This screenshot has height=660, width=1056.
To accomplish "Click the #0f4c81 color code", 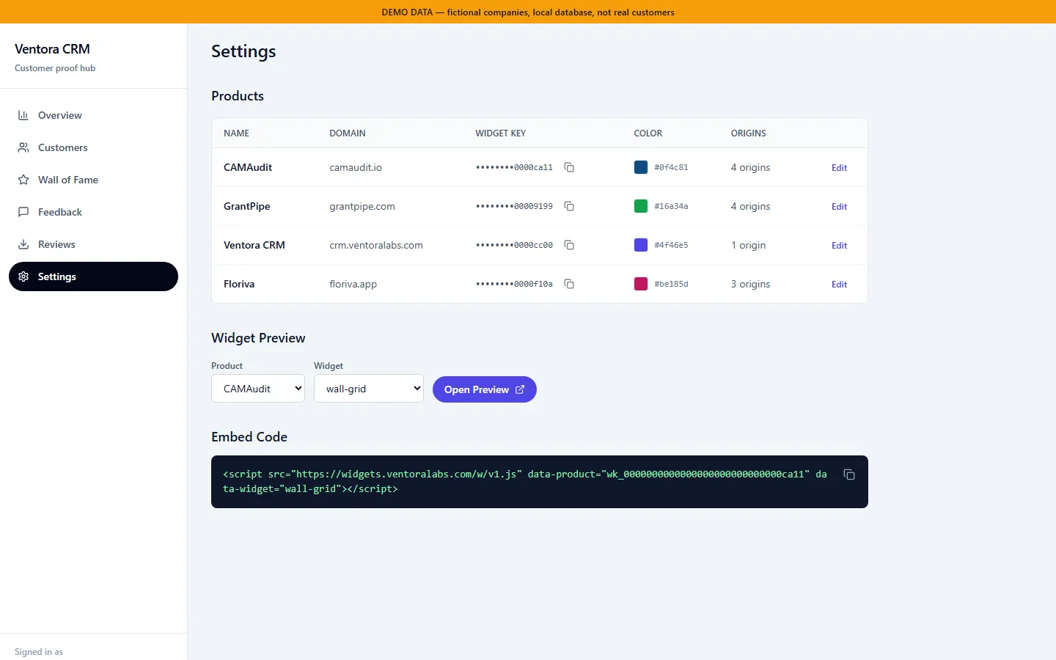I will click(x=671, y=167).
